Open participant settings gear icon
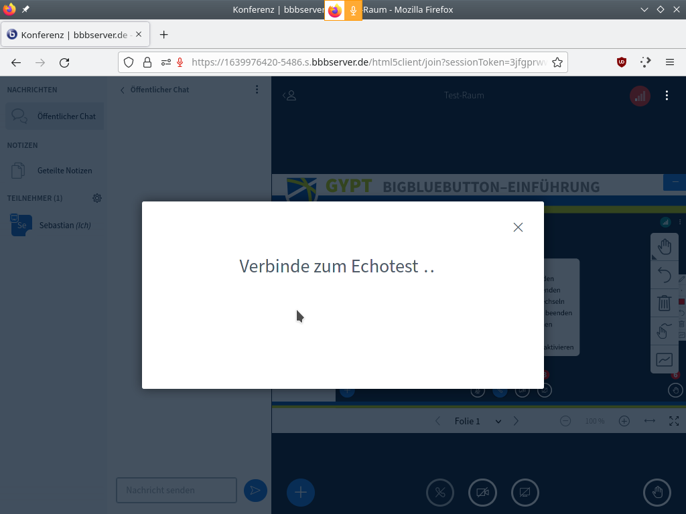The width and height of the screenshot is (686, 514). pyautogui.click(x=97, y=198)
